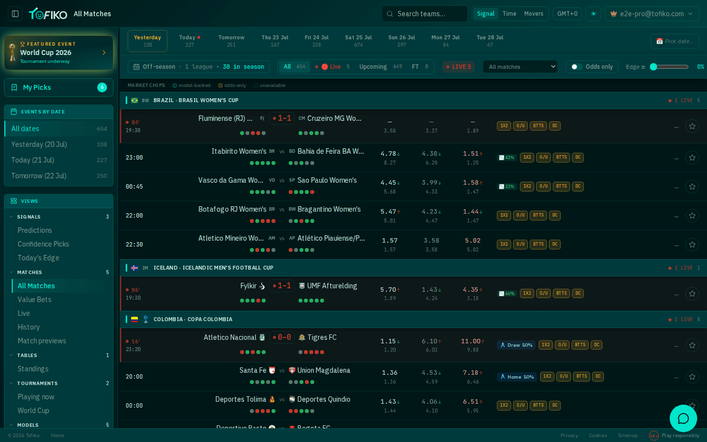Viewport: 707px width, 442px height.
Task: Click the Iceland flag icon
Action: point(135,268)
